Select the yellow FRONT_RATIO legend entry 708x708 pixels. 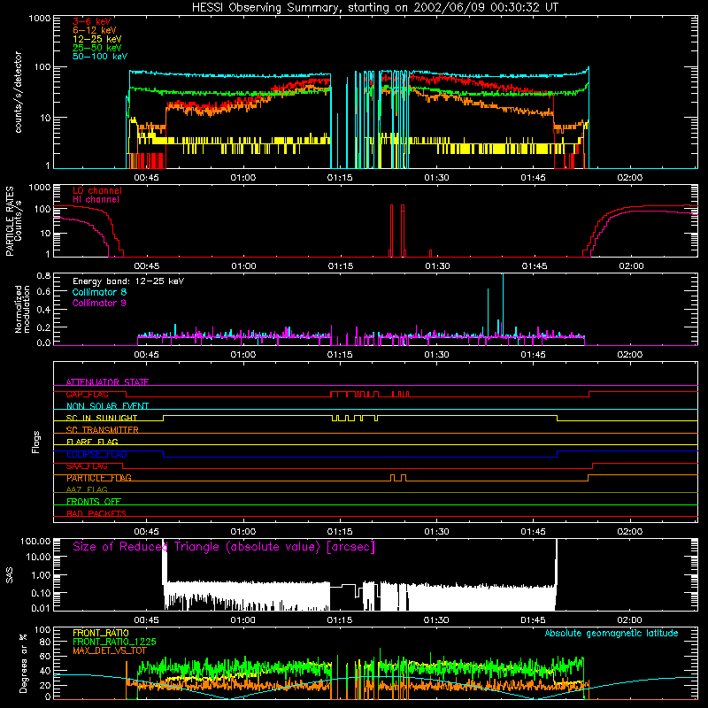(101, 633)
